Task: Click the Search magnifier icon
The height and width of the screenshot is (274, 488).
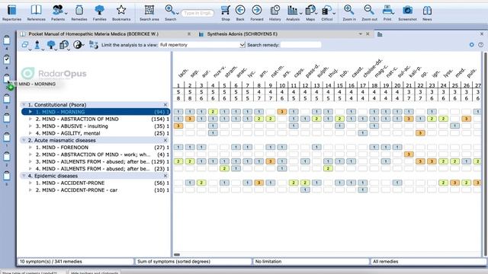Action: coord(170,10)
